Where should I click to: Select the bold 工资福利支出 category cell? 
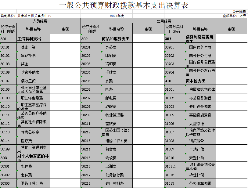[33, 39]
